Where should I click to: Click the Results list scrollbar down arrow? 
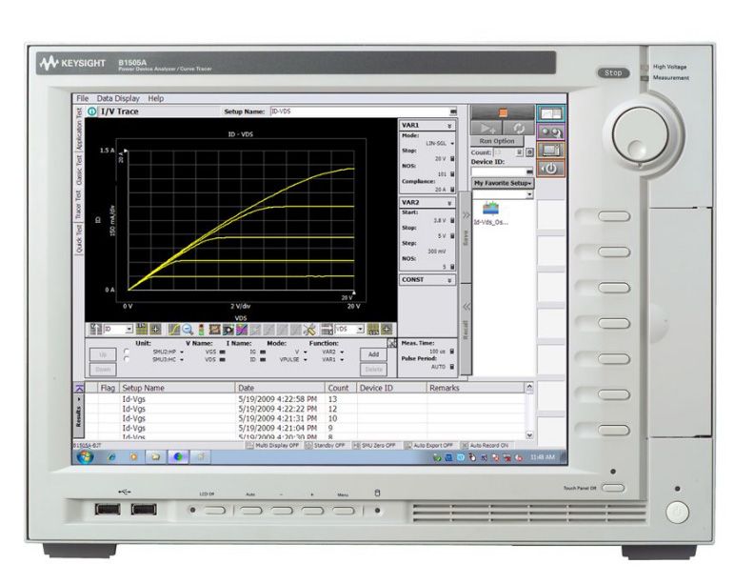(529, 435)
